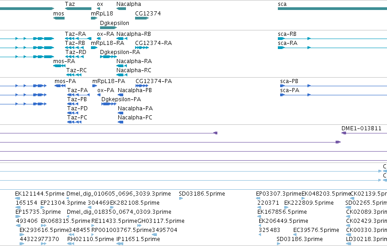
Task: Click ox-PA protein label
Action: 106,90
